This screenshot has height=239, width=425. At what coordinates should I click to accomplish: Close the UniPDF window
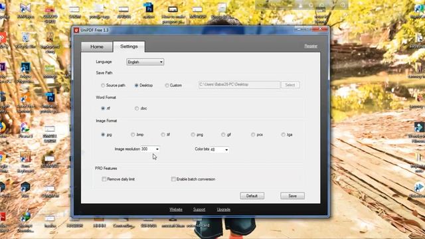point(320,29)
